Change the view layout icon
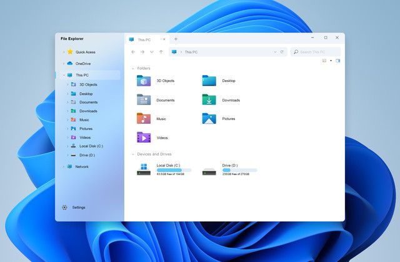The height and width of the screenshot is (262, 400). 324,61
